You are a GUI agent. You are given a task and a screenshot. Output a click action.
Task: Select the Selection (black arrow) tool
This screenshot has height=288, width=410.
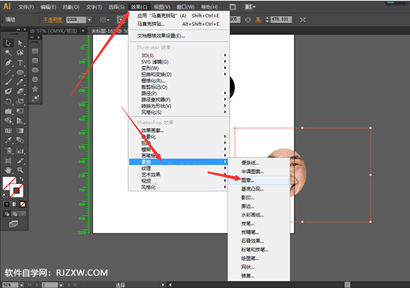click(8, 43)
